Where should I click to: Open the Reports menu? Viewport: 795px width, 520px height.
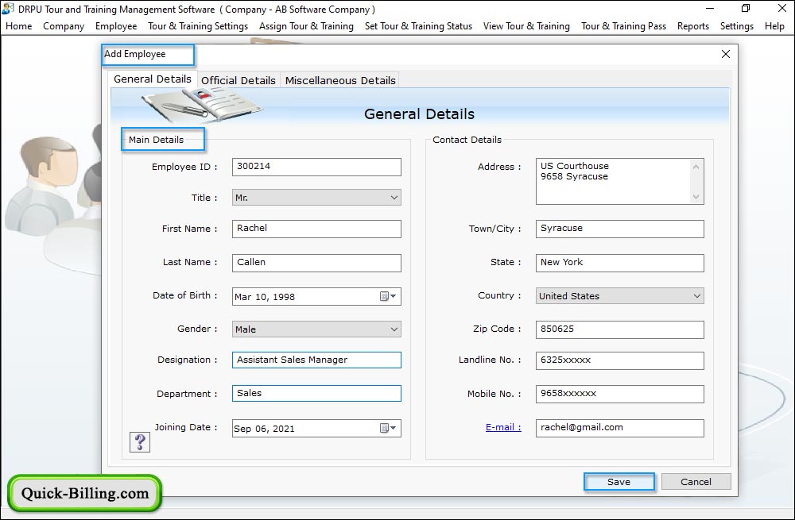pyautogui.click(x=693, y=26)
